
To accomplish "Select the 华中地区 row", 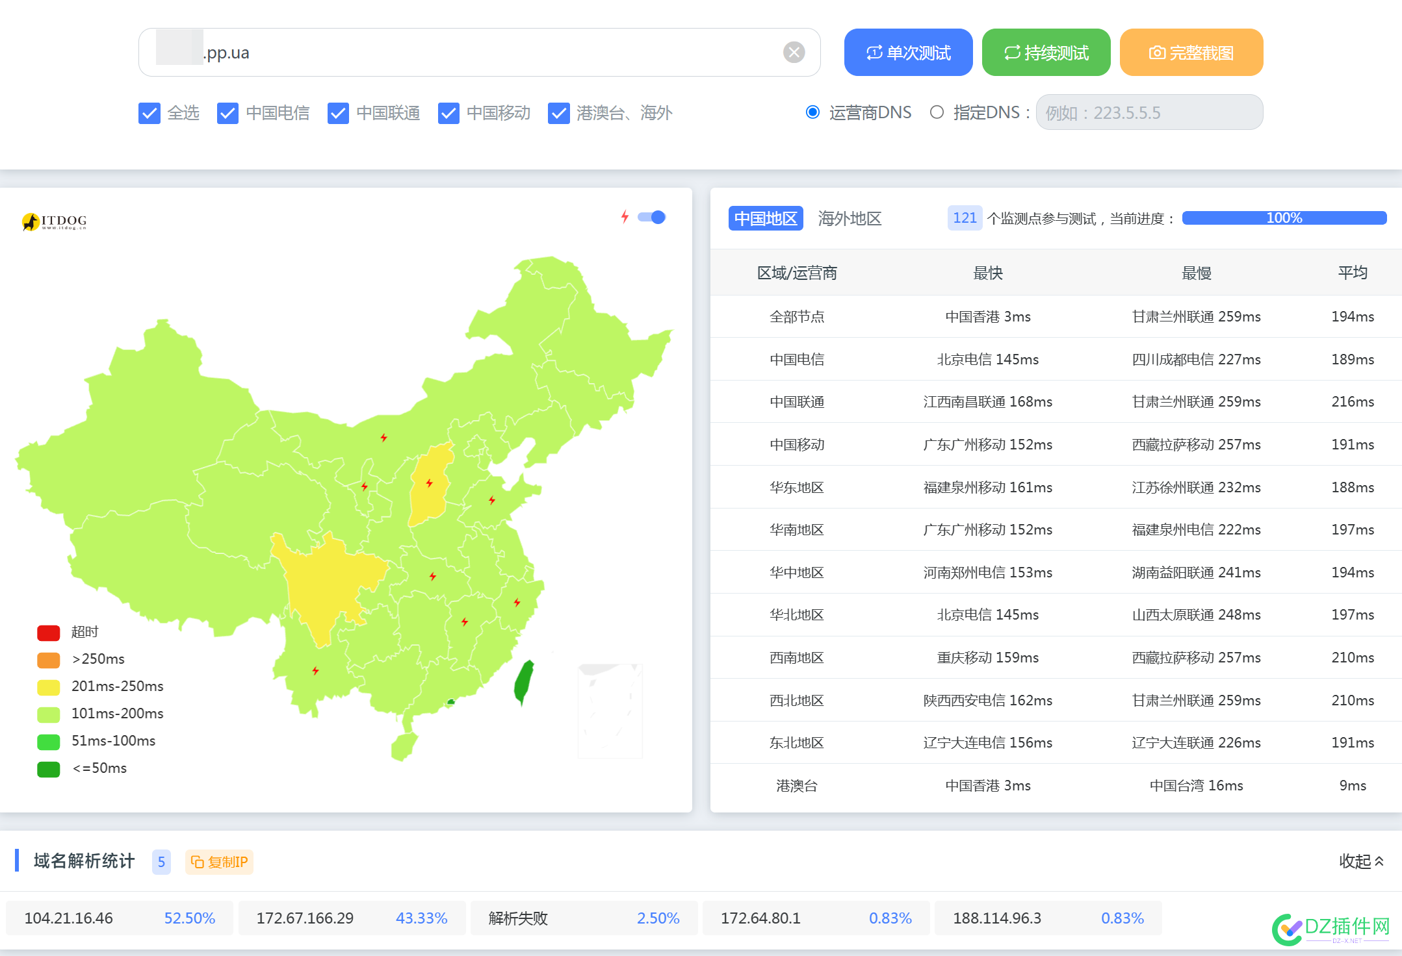I will 1056,572.
